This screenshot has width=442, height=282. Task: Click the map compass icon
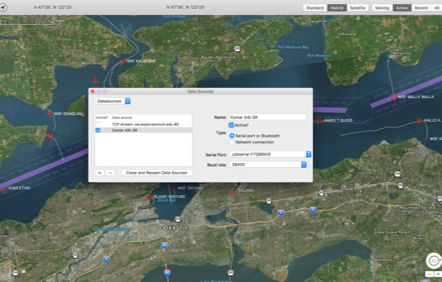tap(433, 261)
